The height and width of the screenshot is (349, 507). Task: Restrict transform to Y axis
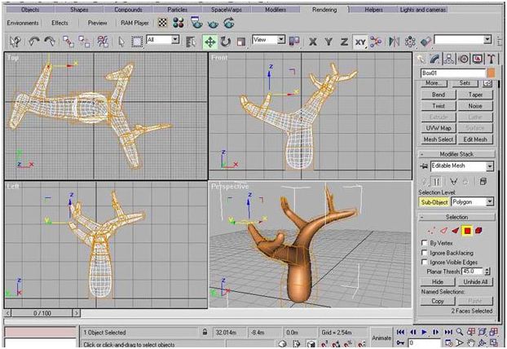(328, 42)
